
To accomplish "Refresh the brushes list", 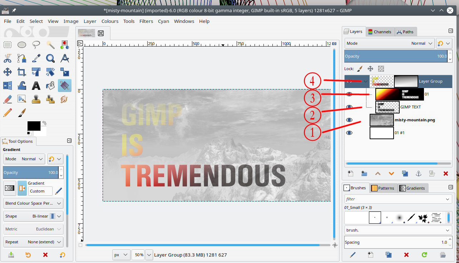I will click(424, 255).
